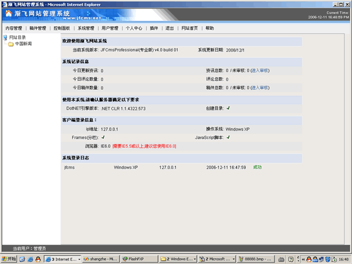The height and width of the screenshot is (264, 352).
Task: Click the 2006-12-11 16:47:59 log timestamp
Action: 226,167
